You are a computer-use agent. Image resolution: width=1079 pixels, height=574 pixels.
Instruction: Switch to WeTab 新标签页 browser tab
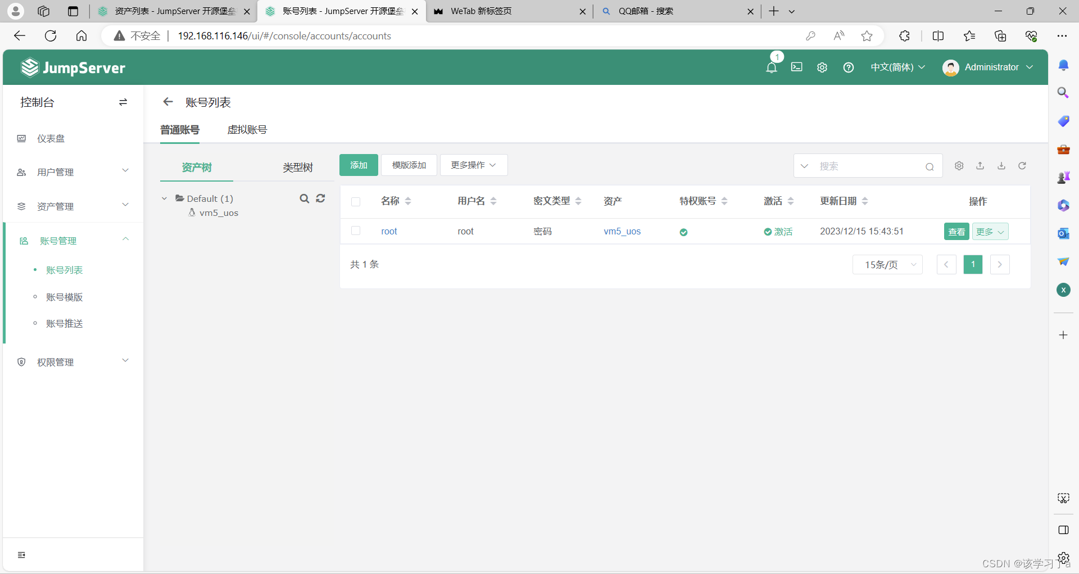pyautogui.click(x=509, y=11)
